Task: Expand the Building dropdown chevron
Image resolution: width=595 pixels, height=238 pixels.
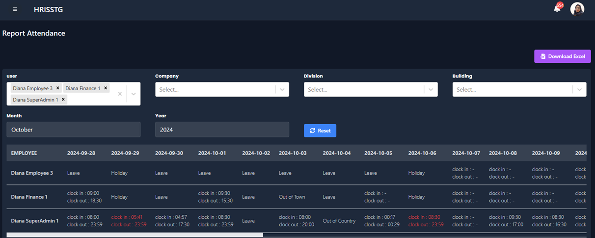Action: [579, 90]
